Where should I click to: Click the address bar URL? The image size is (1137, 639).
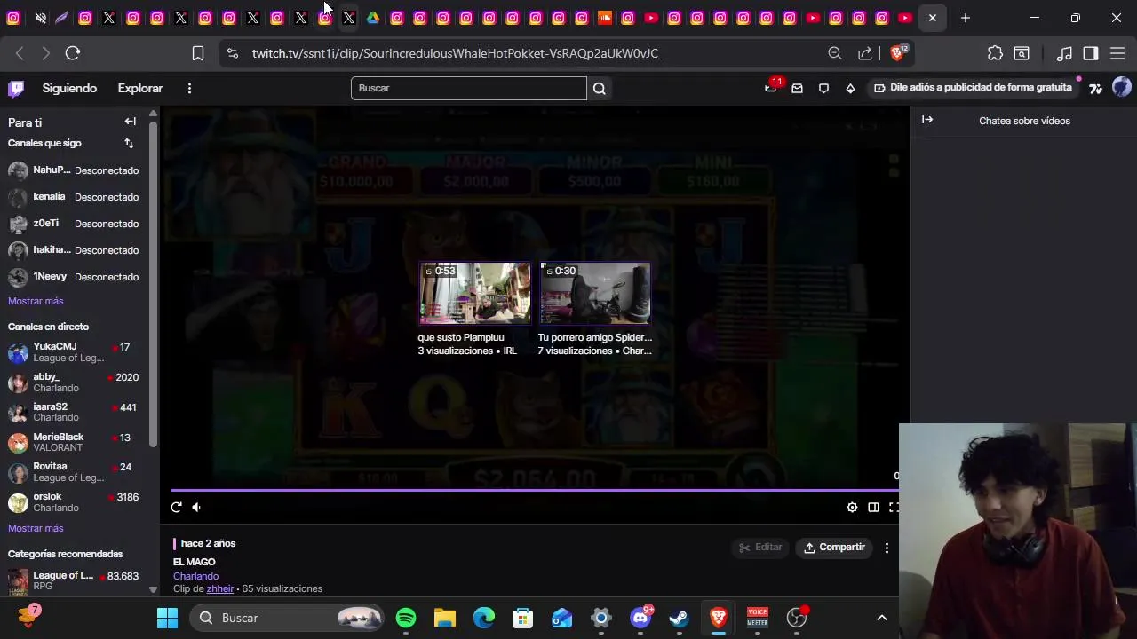(457, 53)
